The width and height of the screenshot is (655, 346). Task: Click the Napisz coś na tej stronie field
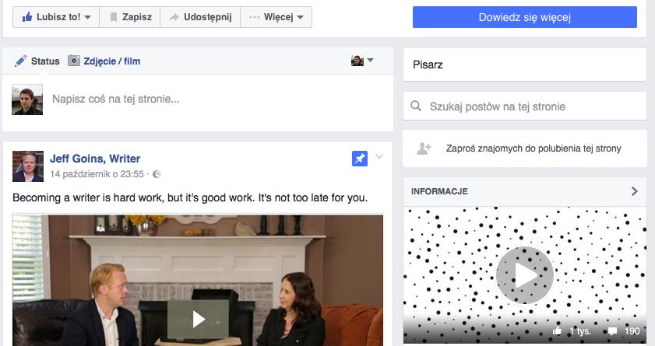217,100
